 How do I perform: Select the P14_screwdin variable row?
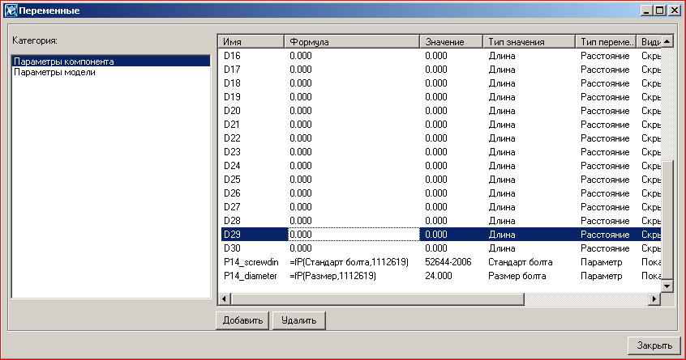[x=251, y=262]
